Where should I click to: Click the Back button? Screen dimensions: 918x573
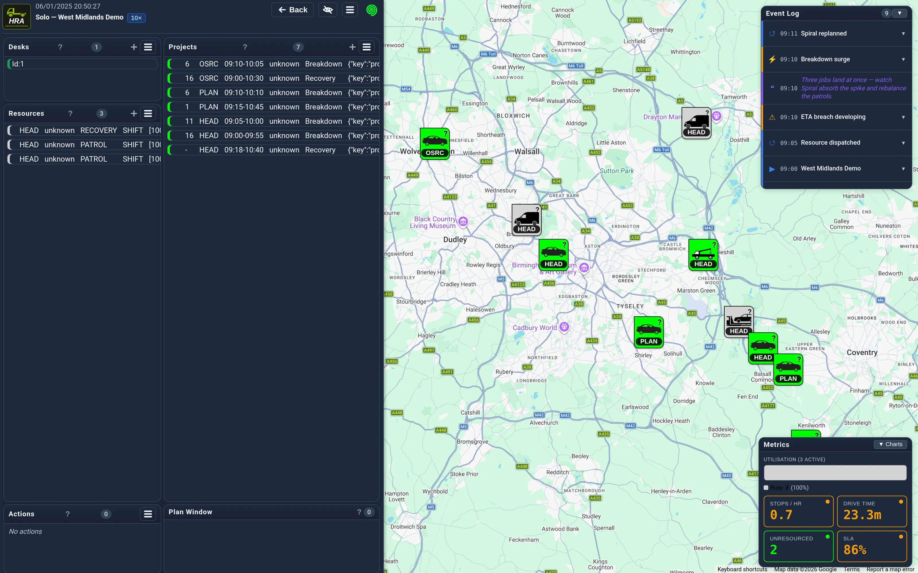[x=293, y=10]
